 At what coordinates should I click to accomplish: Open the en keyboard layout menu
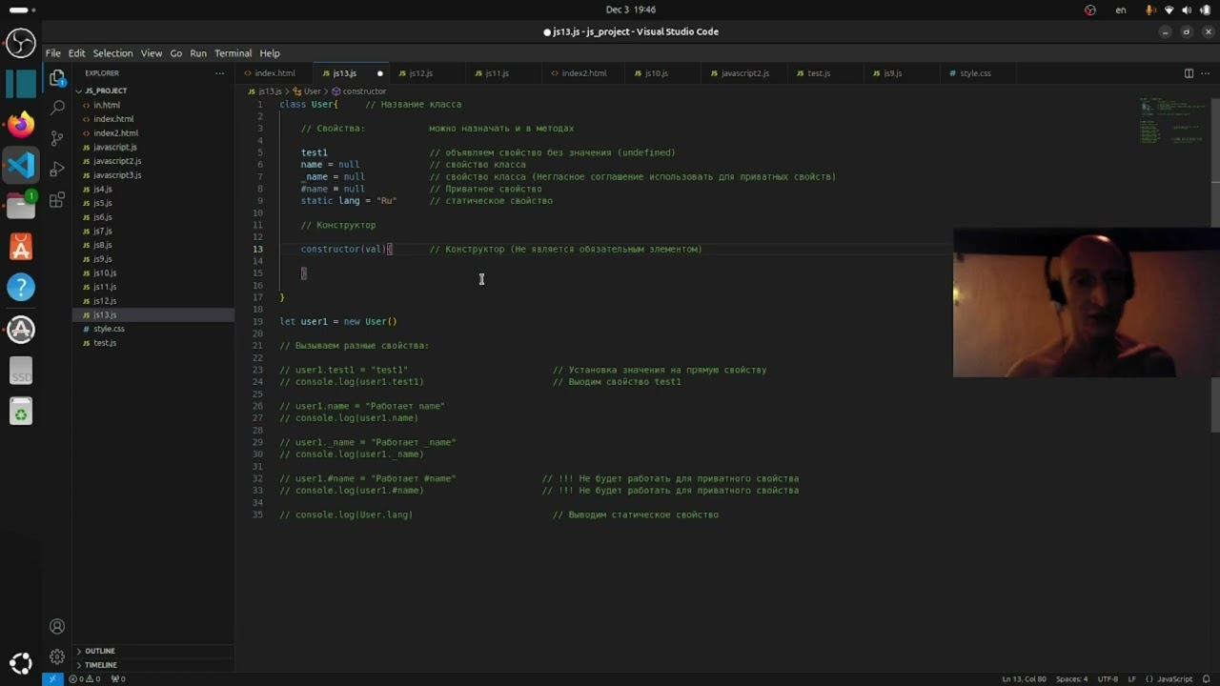tap(1121, 10)
